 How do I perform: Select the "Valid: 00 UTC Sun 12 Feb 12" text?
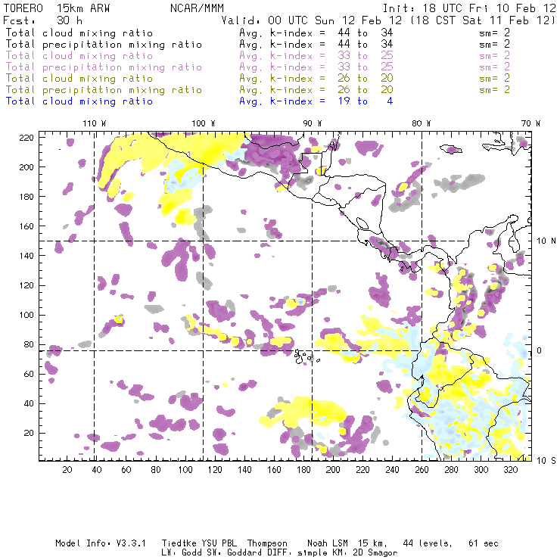pyautogui.click(x=312, y=20)
